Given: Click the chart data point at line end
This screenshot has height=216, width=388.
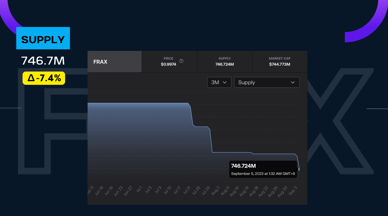Looking at the screenshot, I should [x=299, y=169].
